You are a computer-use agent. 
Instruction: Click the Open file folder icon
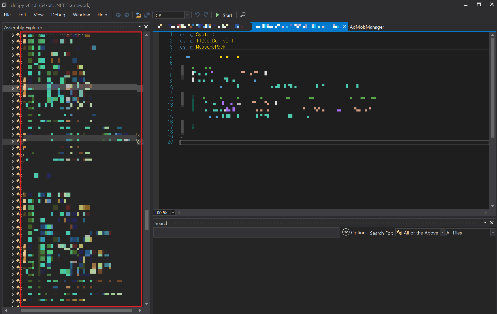pos(138,15)
